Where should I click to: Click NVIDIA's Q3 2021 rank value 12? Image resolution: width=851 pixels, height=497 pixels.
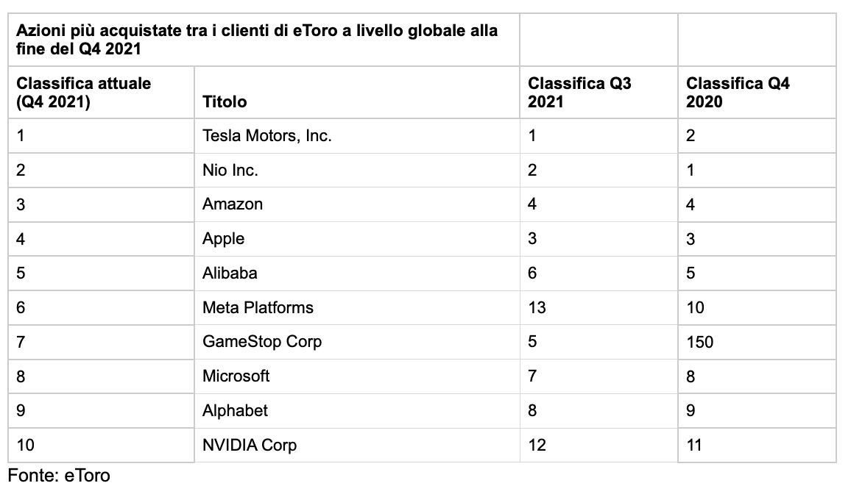click(537, 445)
